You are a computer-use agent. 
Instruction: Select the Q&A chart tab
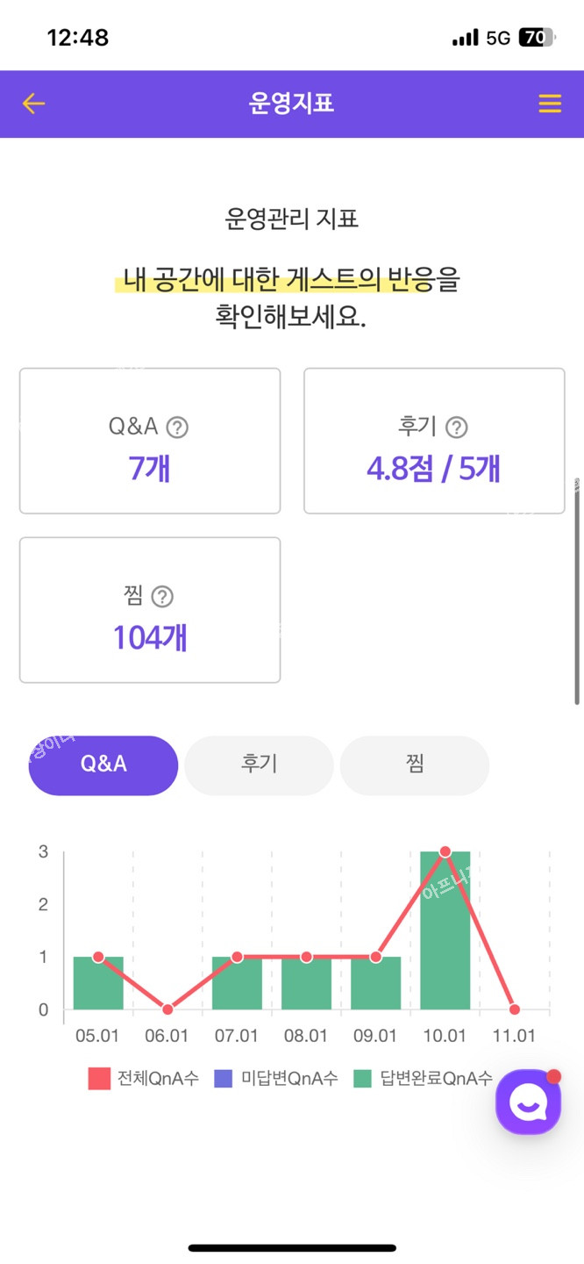tap(103, 765)
